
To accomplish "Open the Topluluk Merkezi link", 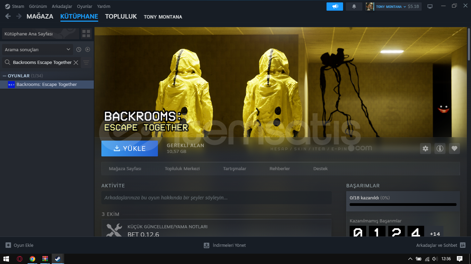I will pyautogui.click(x=182, y=169).
